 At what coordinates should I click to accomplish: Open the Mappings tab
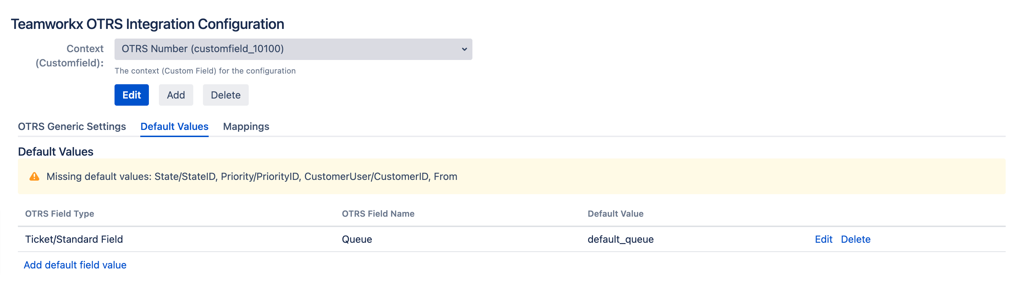246,126
